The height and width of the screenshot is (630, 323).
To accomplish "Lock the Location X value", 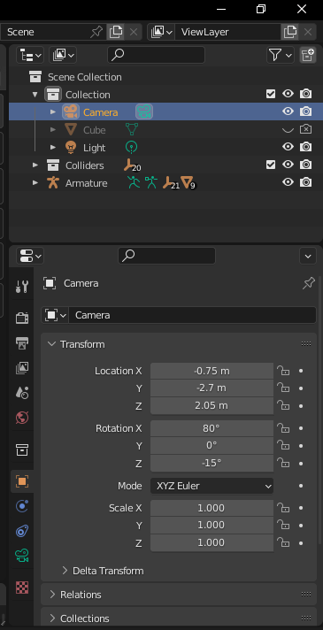I will tap(283, 371).
